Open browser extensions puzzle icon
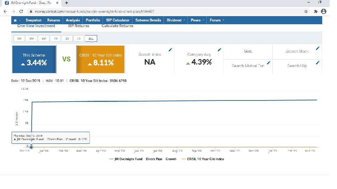The height and width of the screenshot is (189, 337). tap(316, 12)
